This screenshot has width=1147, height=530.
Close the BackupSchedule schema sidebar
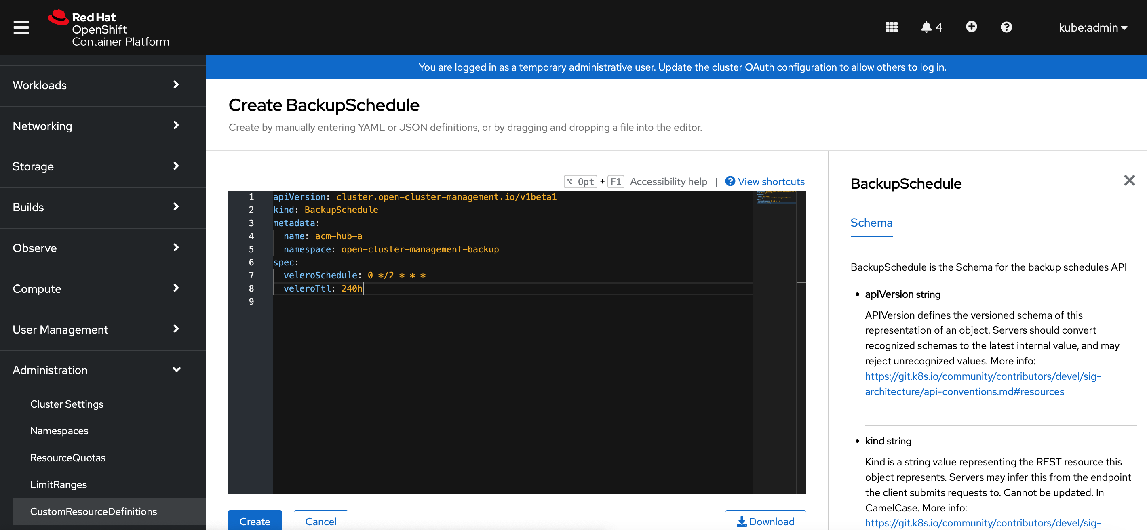point(1129,180)
